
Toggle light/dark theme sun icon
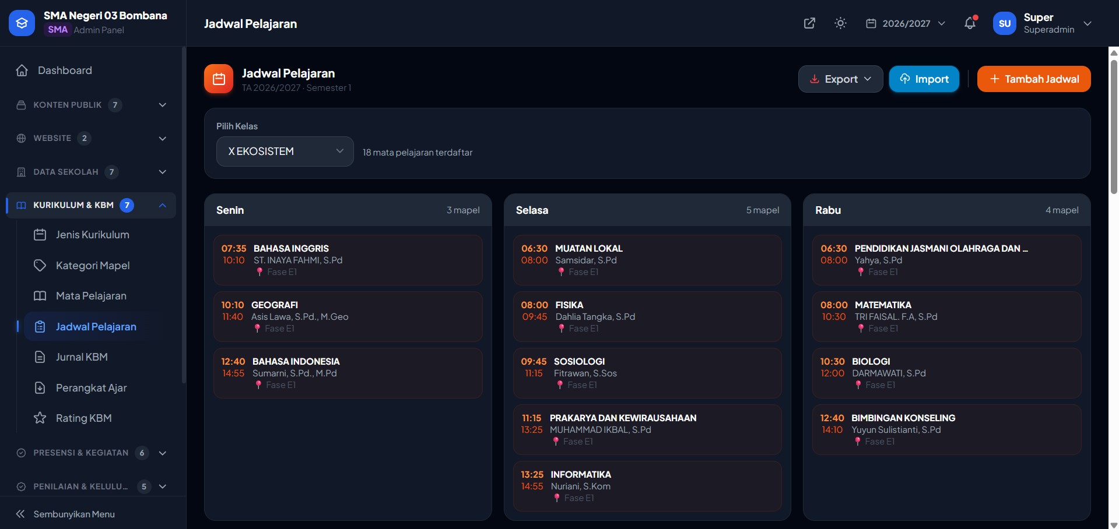tap(840, 23)
